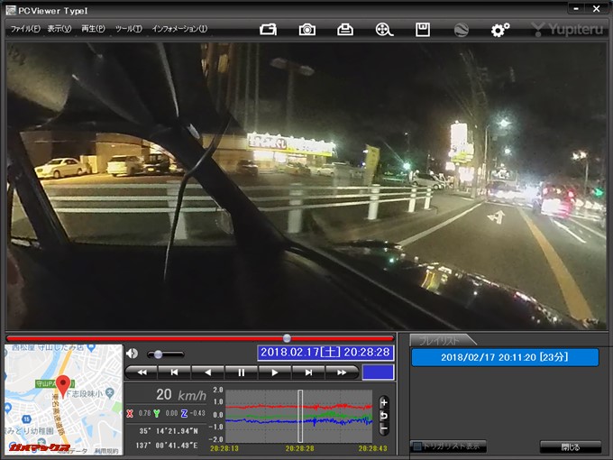This screenshot has height=460, width=613.
Task: Toggle the トリガリスト表示 checkbox
Action: [x=416, y=446]
